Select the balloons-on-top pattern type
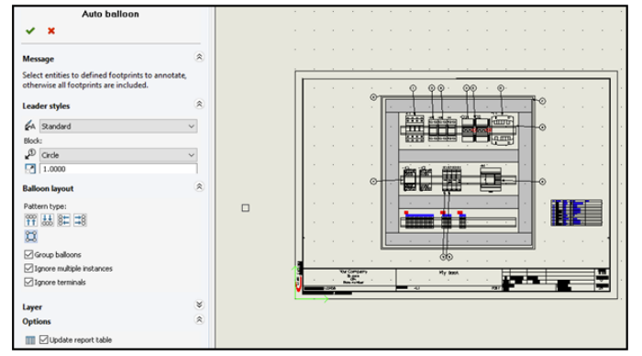 point(31,220)
